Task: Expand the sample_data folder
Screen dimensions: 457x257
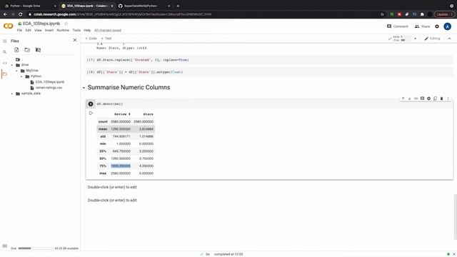Action: 12,94
